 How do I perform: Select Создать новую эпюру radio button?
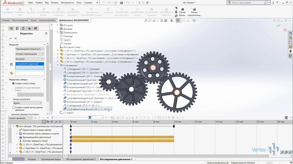pyautogui.click(x=13, y=83)
